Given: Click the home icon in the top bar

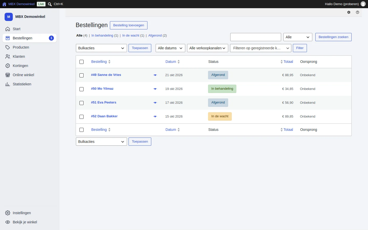Looking at the screenshot, I should (x=4, y=4).
